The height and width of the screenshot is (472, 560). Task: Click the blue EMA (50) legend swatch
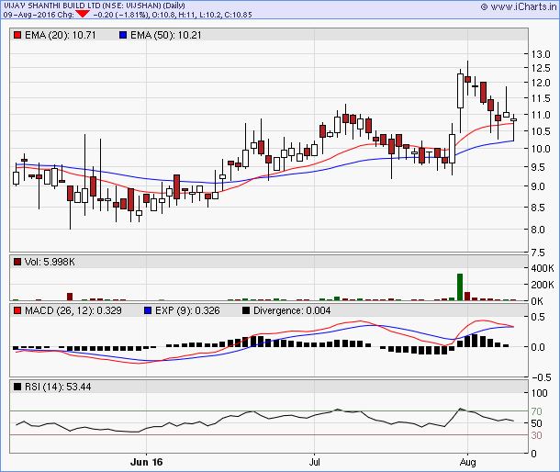click(123, 36)
